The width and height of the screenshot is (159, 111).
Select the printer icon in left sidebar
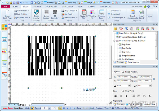click(x=5, y=39)
